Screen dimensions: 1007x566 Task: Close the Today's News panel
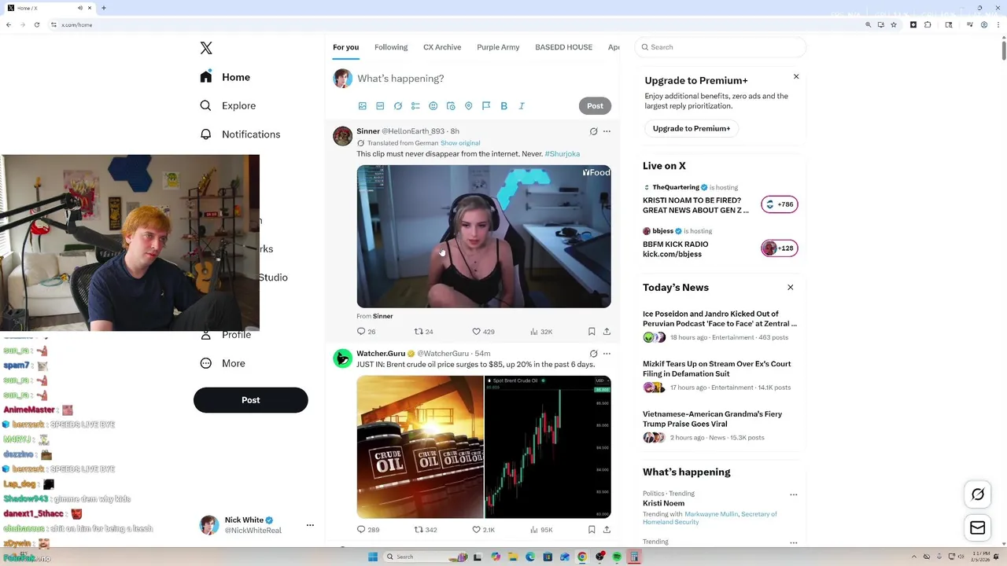(x=791, y=287)
